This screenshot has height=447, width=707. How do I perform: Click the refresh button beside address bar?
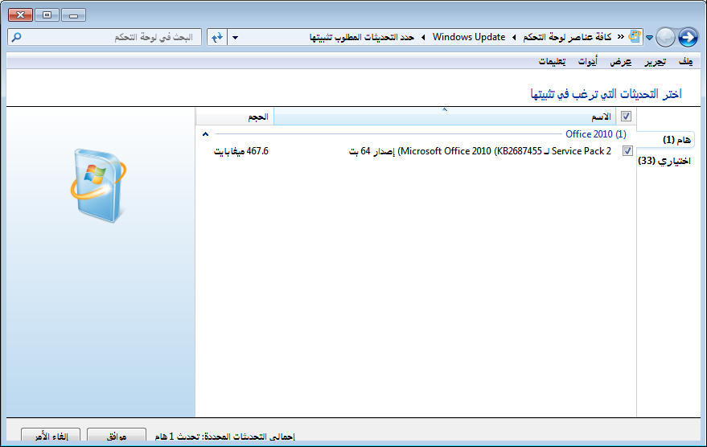click(x=216, y=38)
